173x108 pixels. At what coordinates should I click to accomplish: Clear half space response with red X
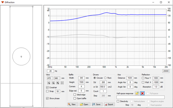tap(142, 93)
